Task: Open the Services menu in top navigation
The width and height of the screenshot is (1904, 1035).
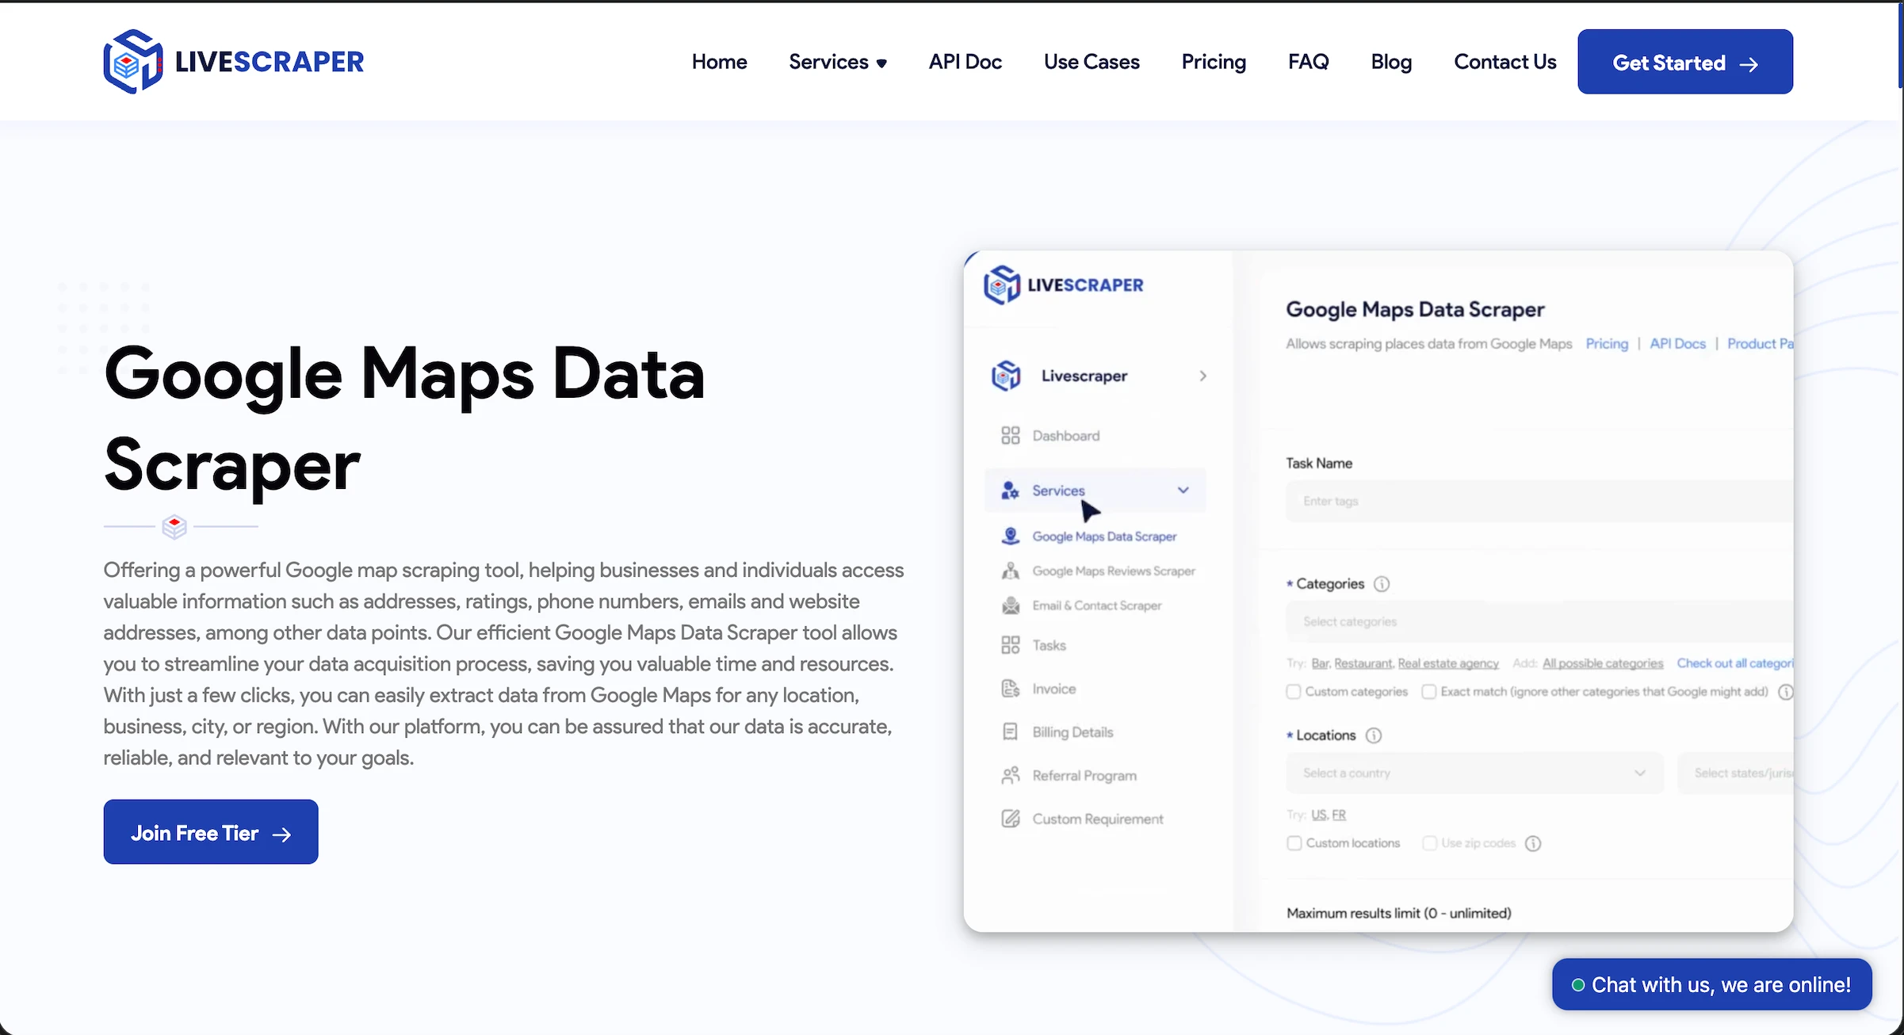Action: 838,61
